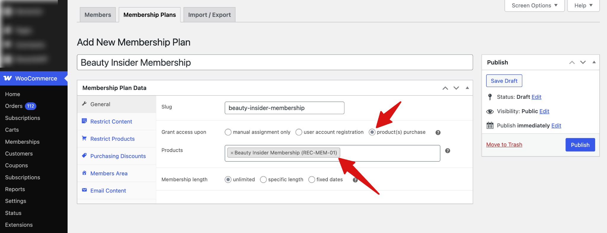This screenshot has height=233, width=607.
Task: Click help icon next to Membership length options
Action: 355,180
